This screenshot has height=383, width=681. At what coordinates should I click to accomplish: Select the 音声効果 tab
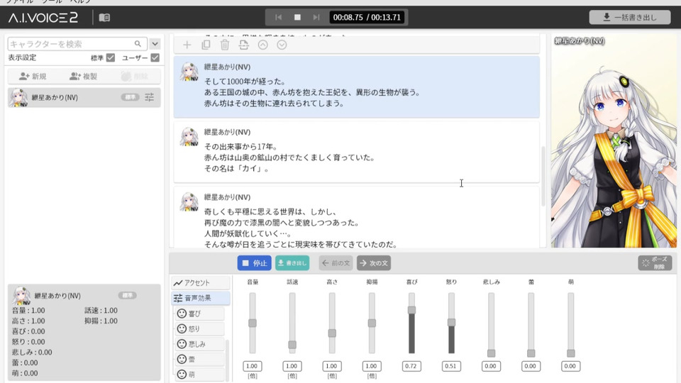tap(200, 298)
